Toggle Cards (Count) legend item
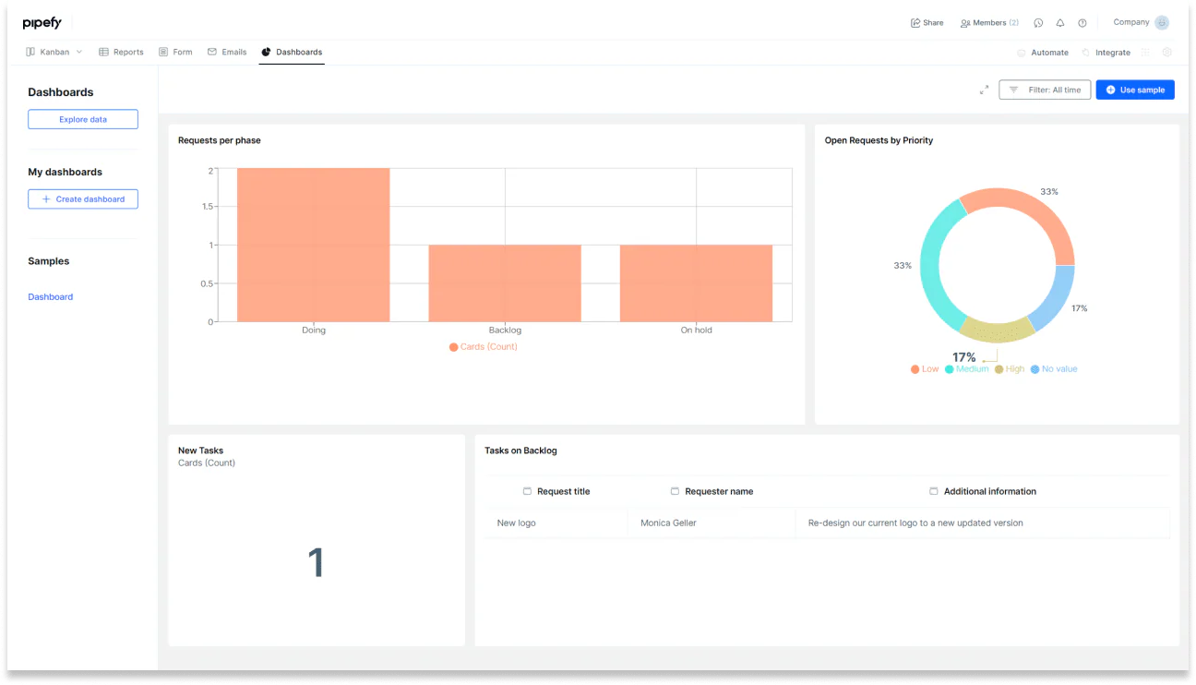The width and height of the screenshot is (1196, 685). tap(484, 347)
